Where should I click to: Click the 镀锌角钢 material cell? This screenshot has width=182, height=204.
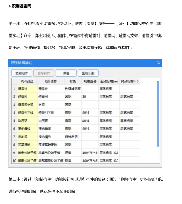(73, 137)
